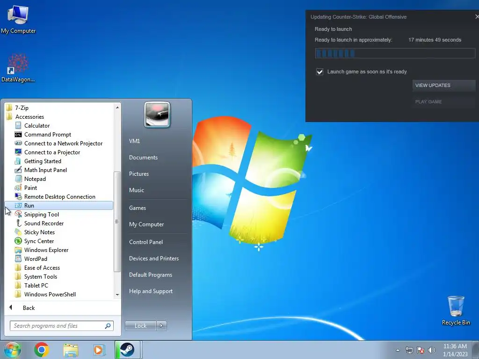The image size is (479, 359).
Task: Uncheck Launch game as soon as it's ready
Action: [x=319, y=72]
